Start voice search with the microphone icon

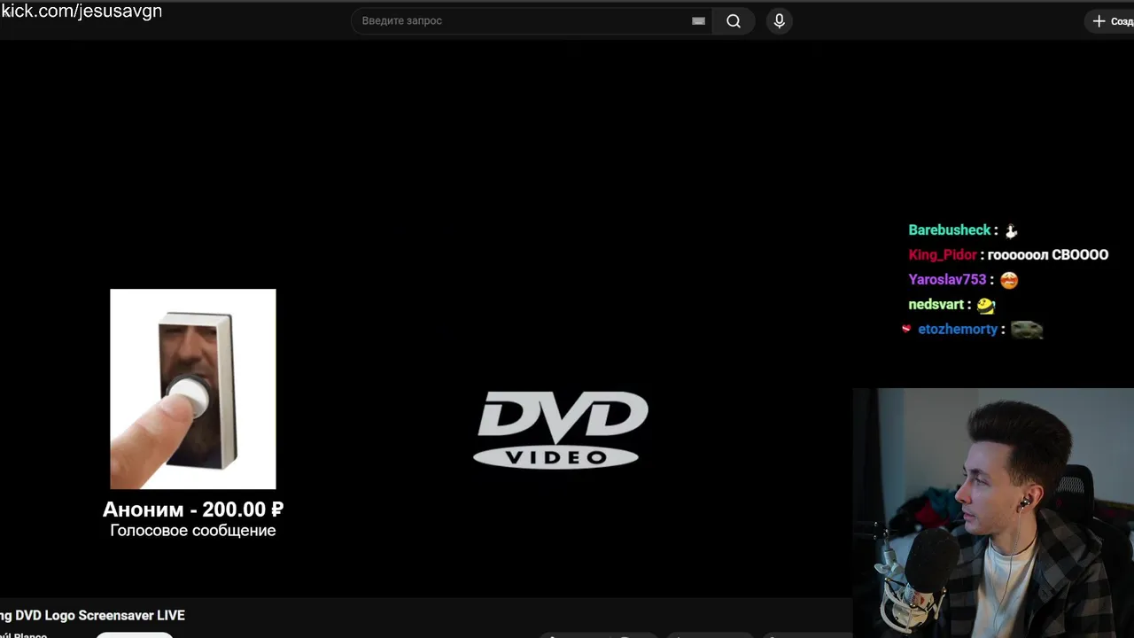point(779,21)
